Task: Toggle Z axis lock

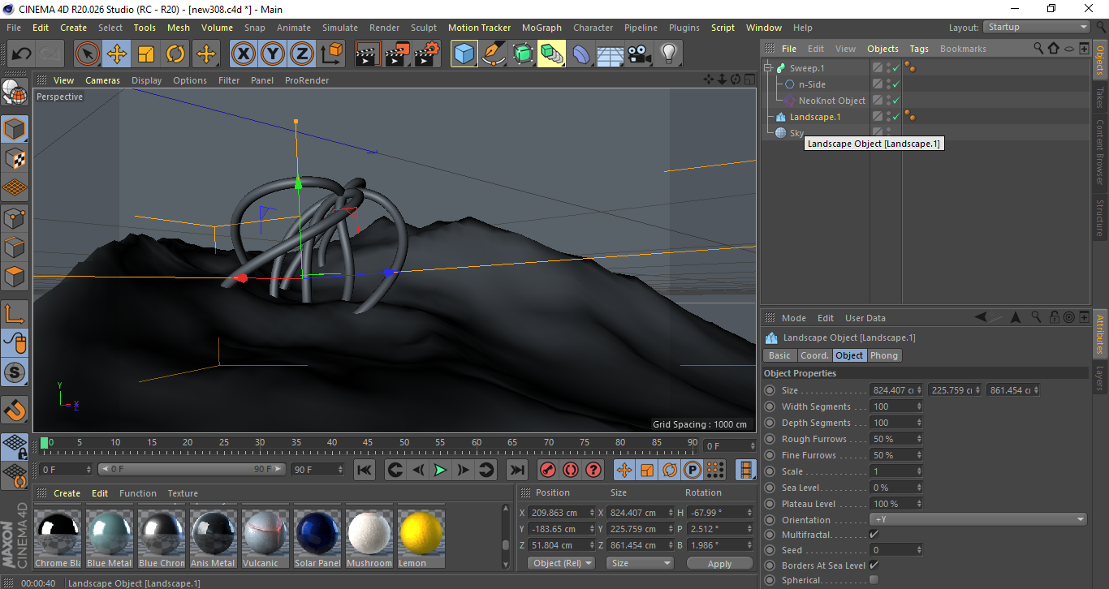Action: tap(301, 54)
